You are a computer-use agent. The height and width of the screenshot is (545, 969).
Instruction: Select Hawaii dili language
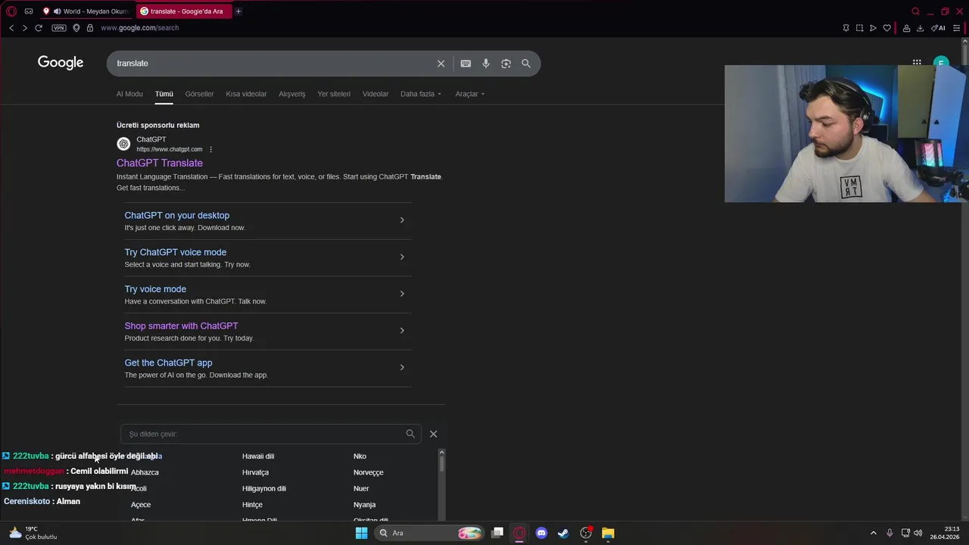pyautogui.click(x=258, y=456)
